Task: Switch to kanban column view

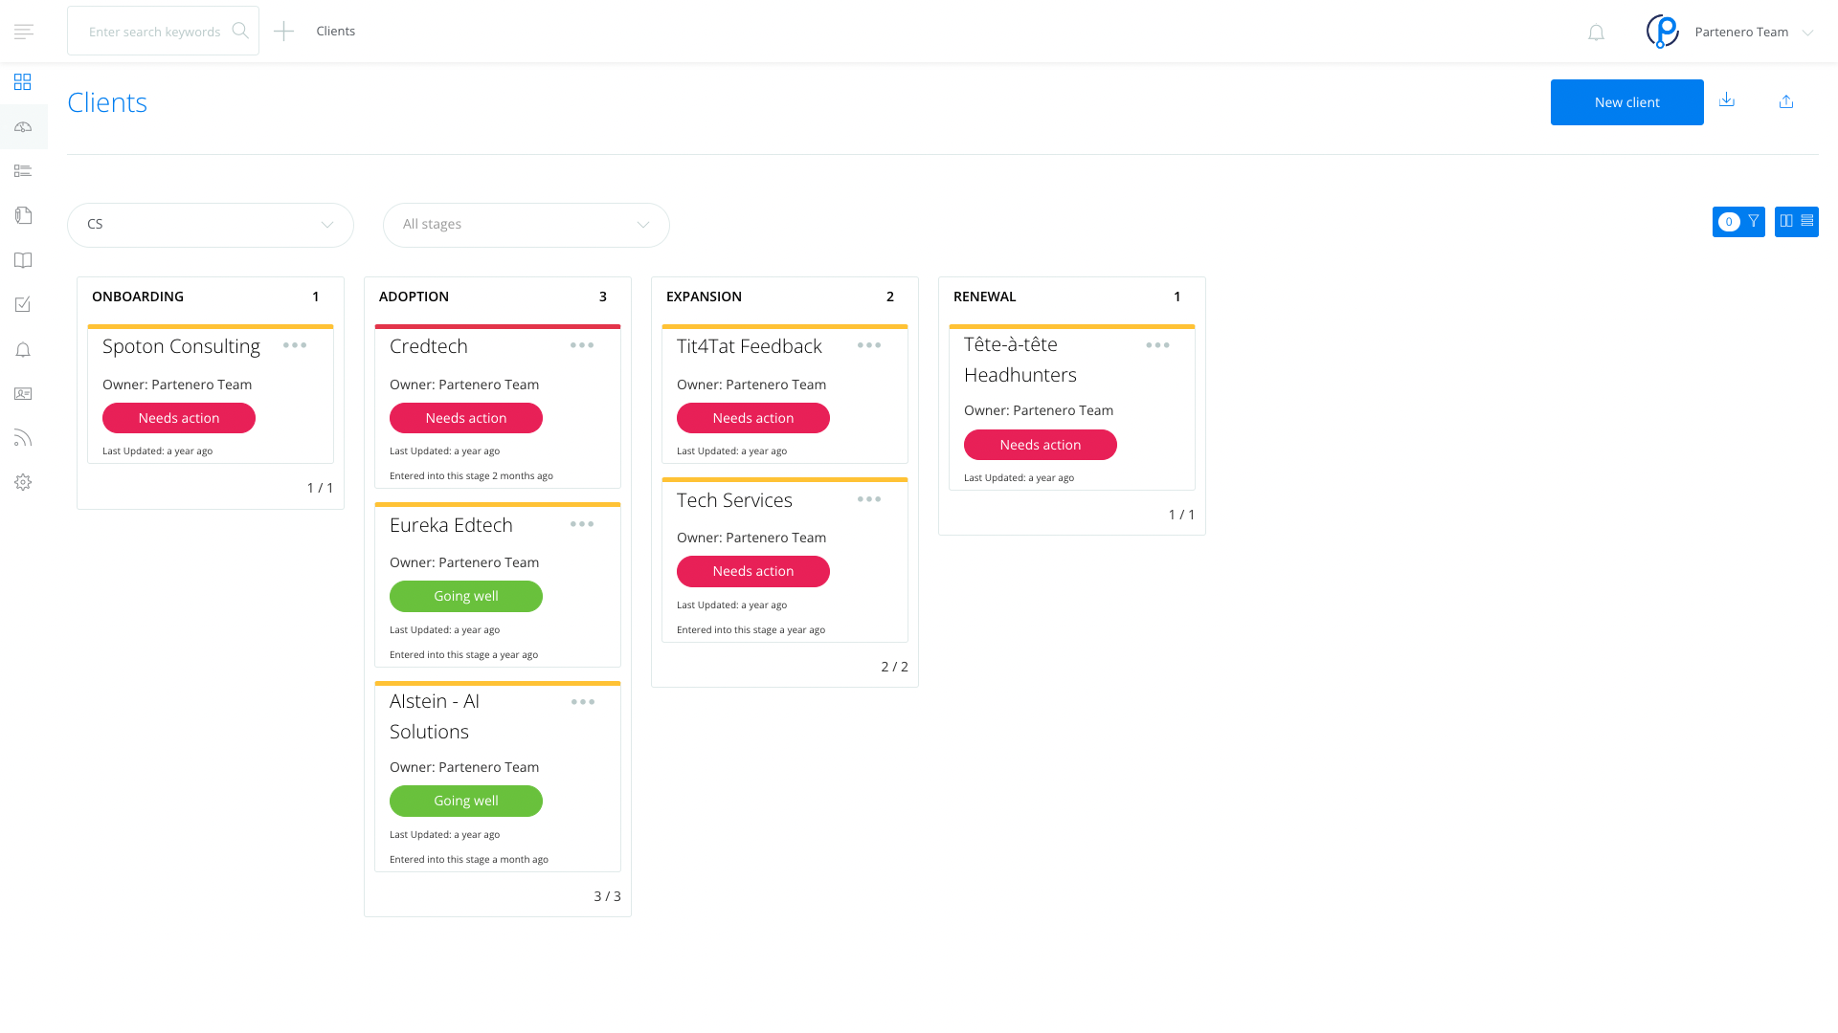Action: 1786,222
